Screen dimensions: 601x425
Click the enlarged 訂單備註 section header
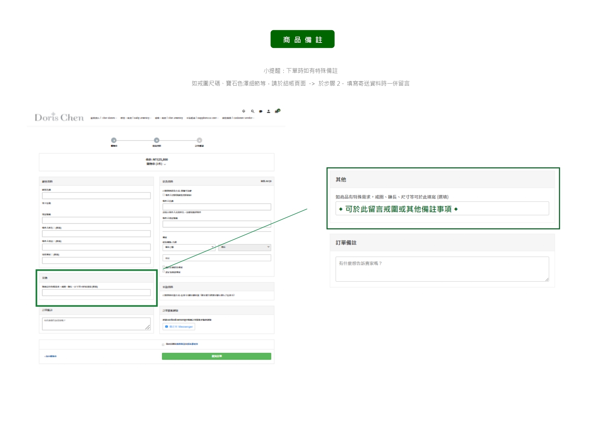pos(442,242)
